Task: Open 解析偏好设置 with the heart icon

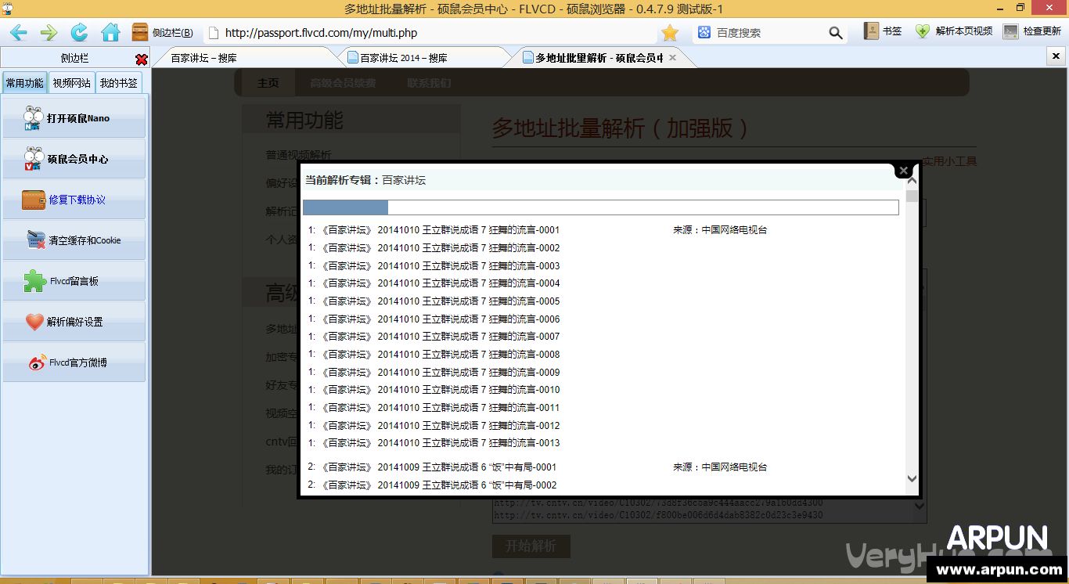Action: (x=74, y=322)
